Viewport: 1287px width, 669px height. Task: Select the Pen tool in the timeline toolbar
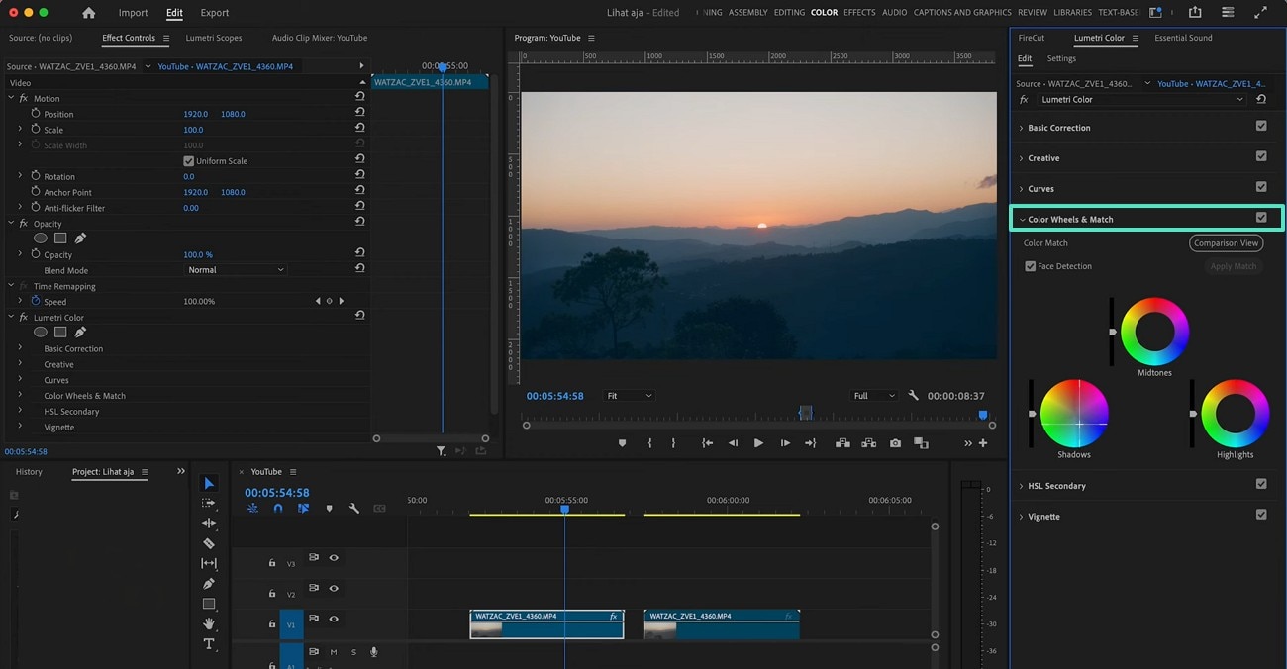pos(209,584)
